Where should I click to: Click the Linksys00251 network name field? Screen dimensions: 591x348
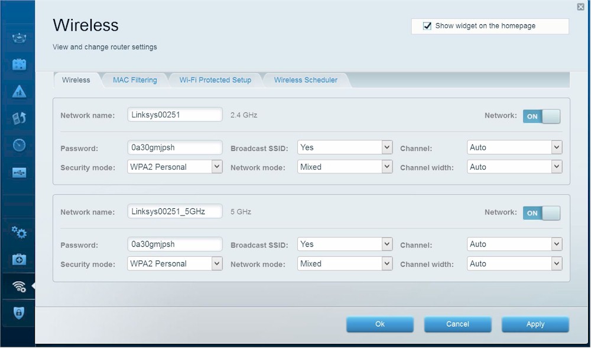tap(175, 115)
